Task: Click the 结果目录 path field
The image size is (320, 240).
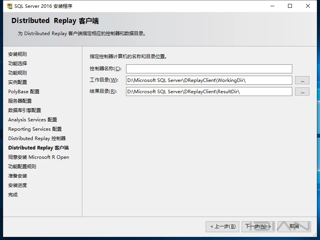Action: 209,91
